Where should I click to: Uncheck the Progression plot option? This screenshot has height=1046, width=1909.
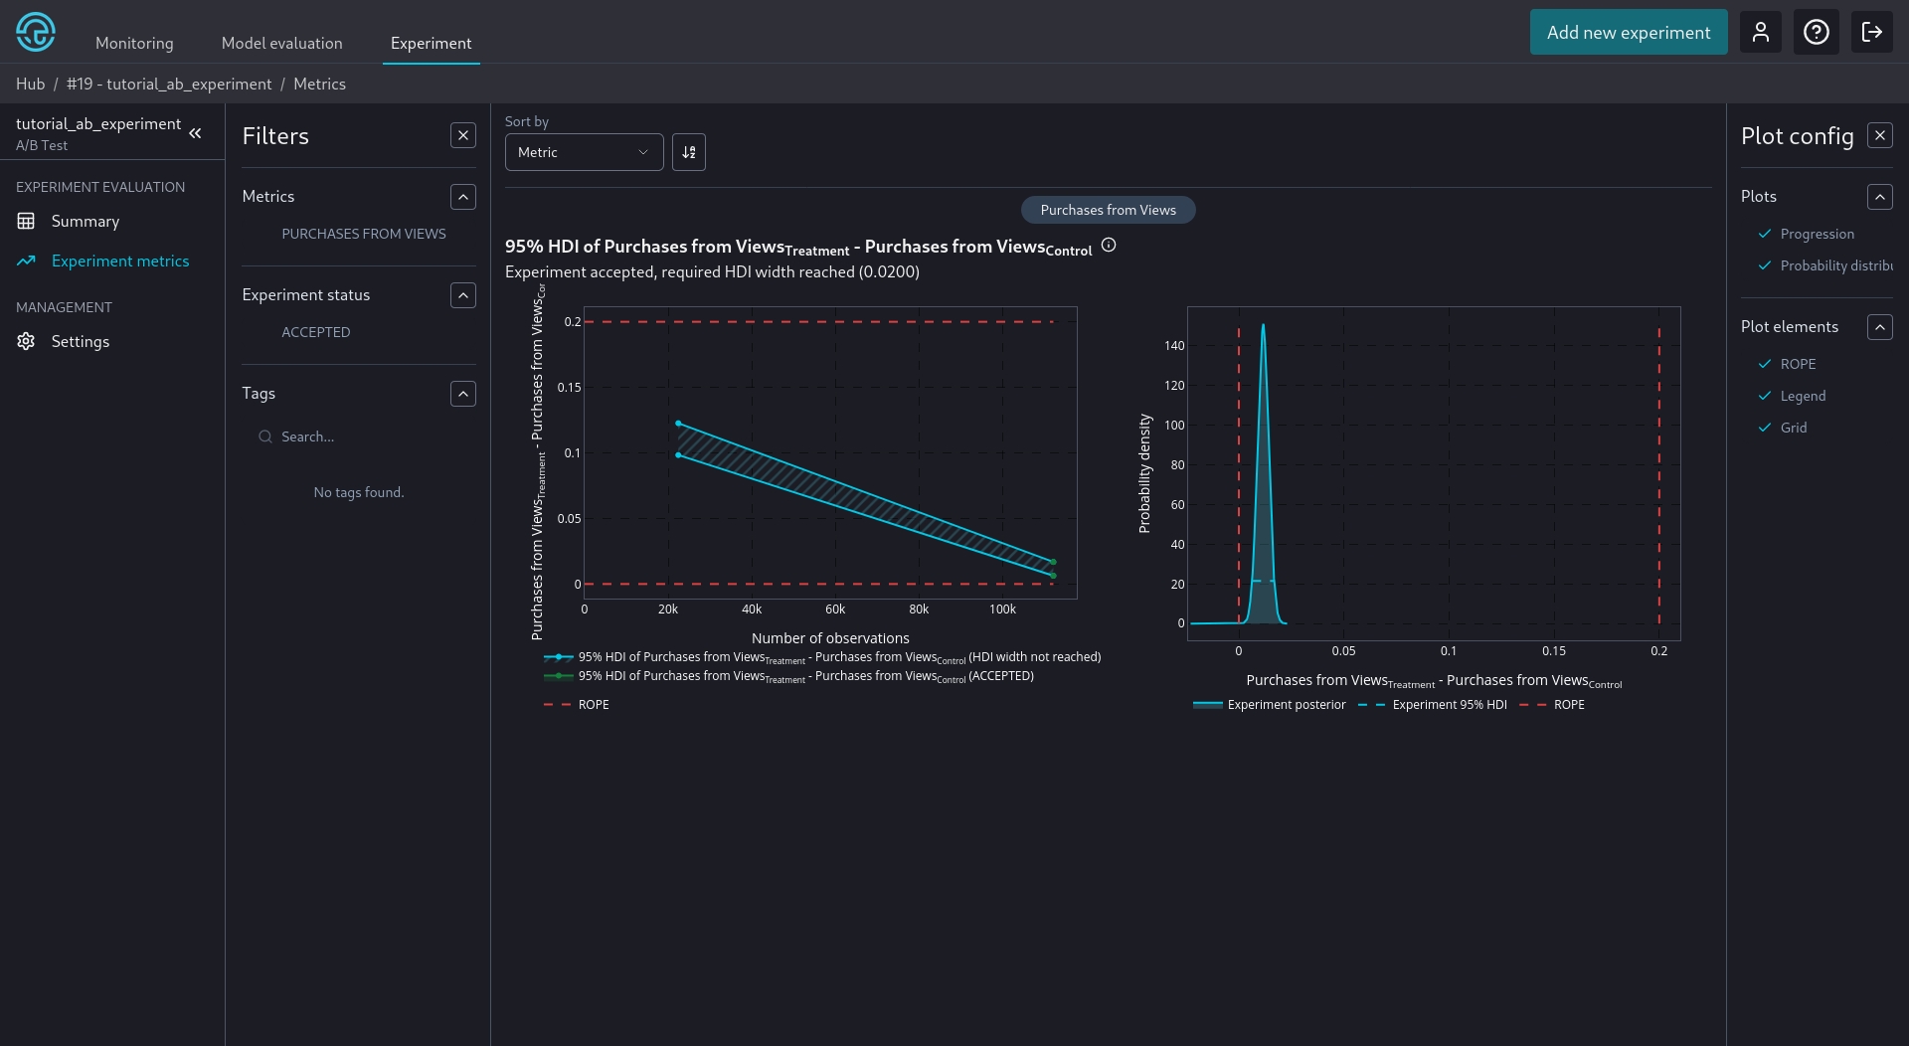click(x=1816, y=234)
